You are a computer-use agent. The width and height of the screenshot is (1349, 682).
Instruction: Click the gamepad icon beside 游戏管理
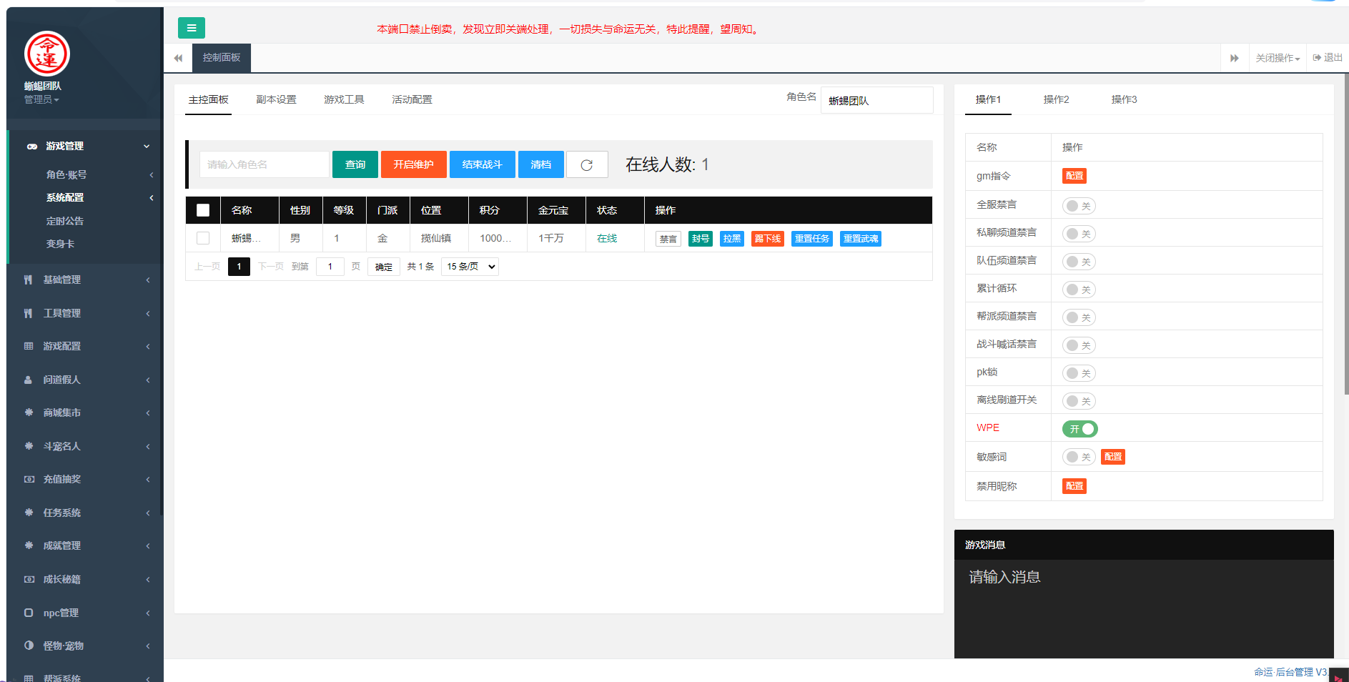(x=32, y=147)
